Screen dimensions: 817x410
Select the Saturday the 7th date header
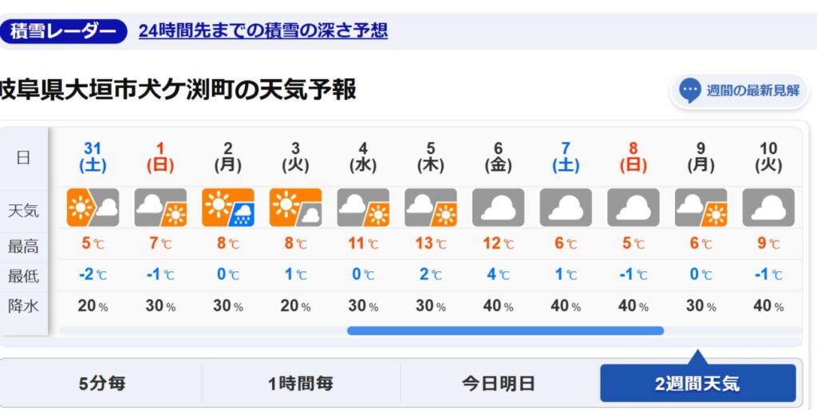coord(566,157)
